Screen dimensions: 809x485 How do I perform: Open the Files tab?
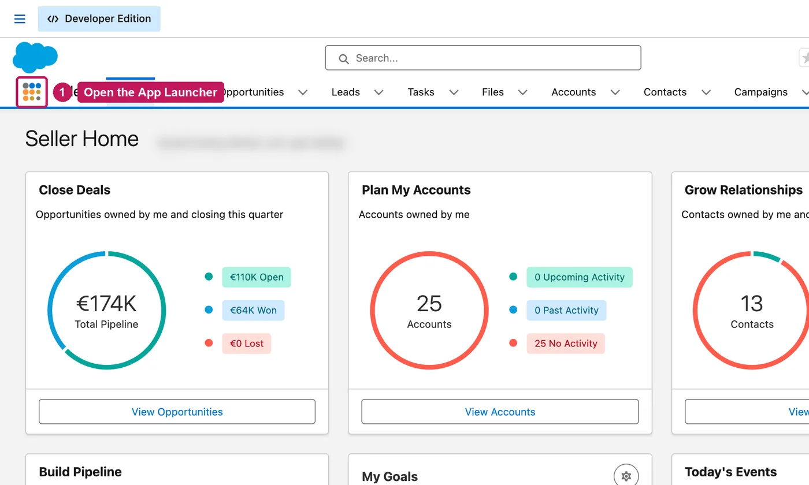click(493, 92)
